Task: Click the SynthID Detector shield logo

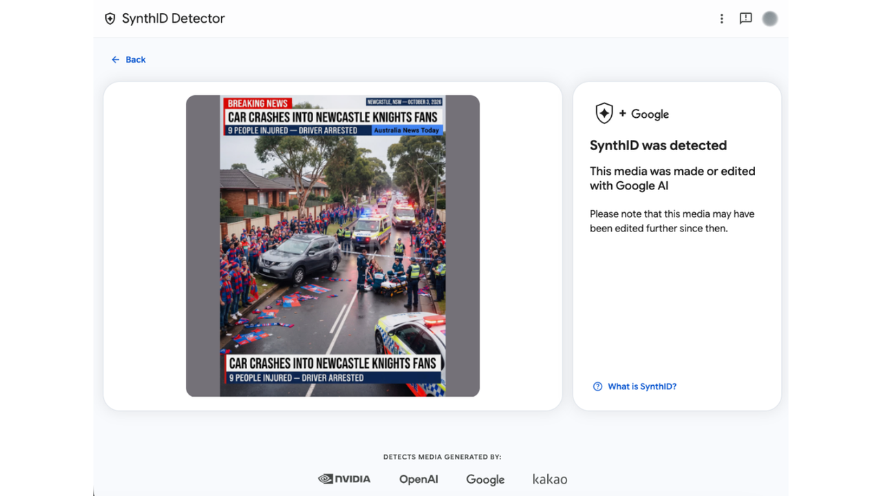Action: click(x=110, y=19)
